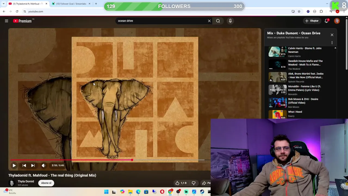This screenshot has height=196, width=348.
Task: Open Task View on the taskbar
Action: [x=114, y=192]
